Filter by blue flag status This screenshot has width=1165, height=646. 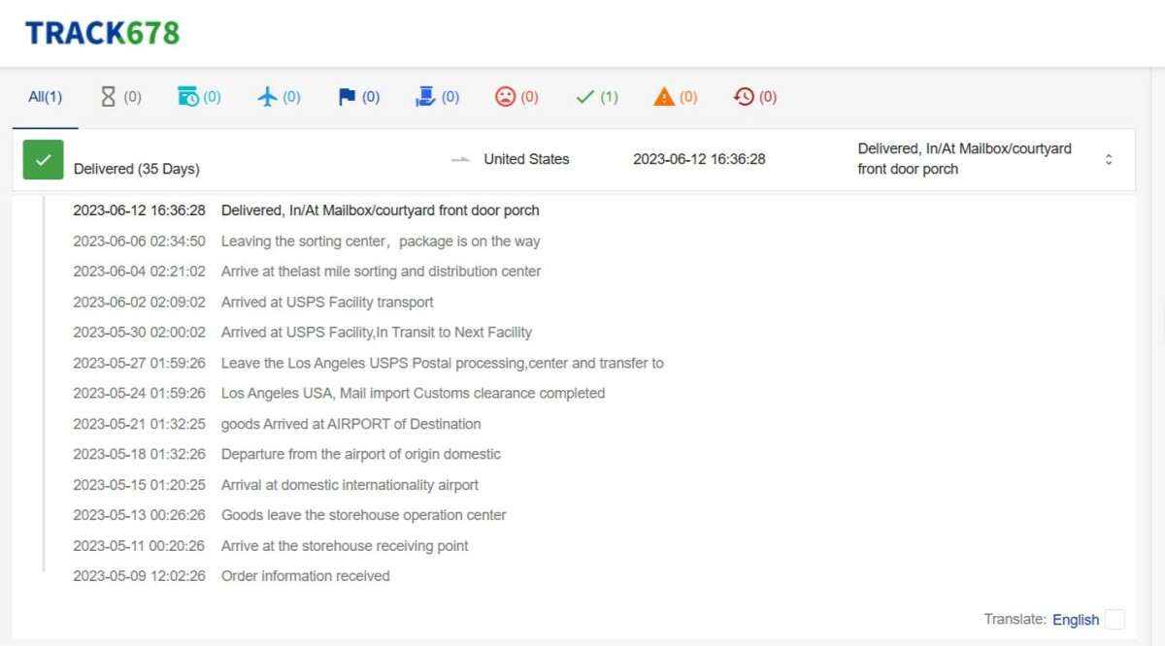[347, 97]
